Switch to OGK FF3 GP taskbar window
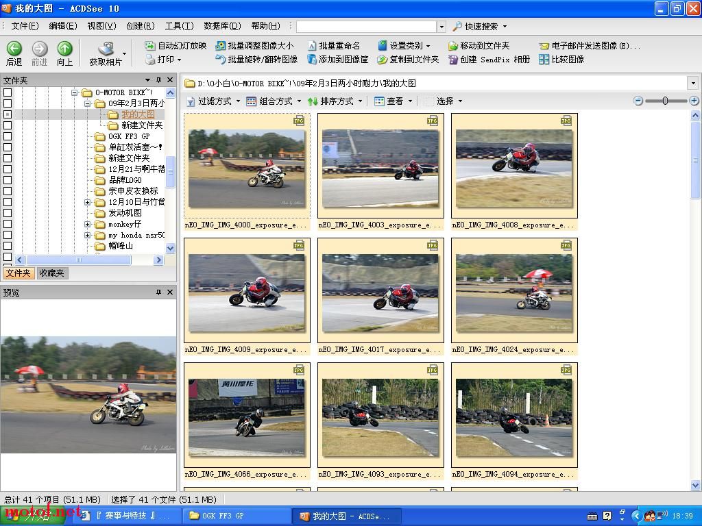Screen dimensions: 702x526 pyautogui.click(x=236, y=516)
